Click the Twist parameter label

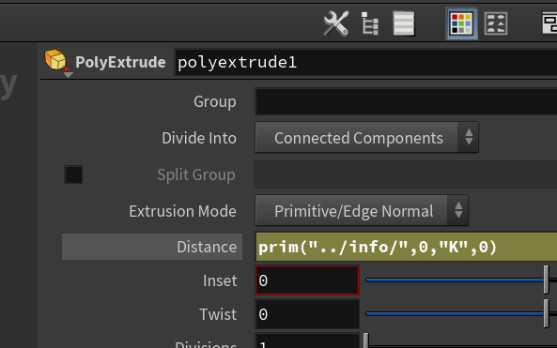click(218, 314)
